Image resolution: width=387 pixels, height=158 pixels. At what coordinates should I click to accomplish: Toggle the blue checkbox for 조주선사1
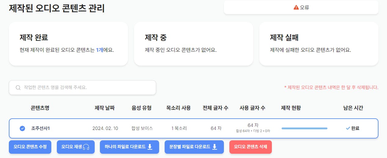click(22, 128)
